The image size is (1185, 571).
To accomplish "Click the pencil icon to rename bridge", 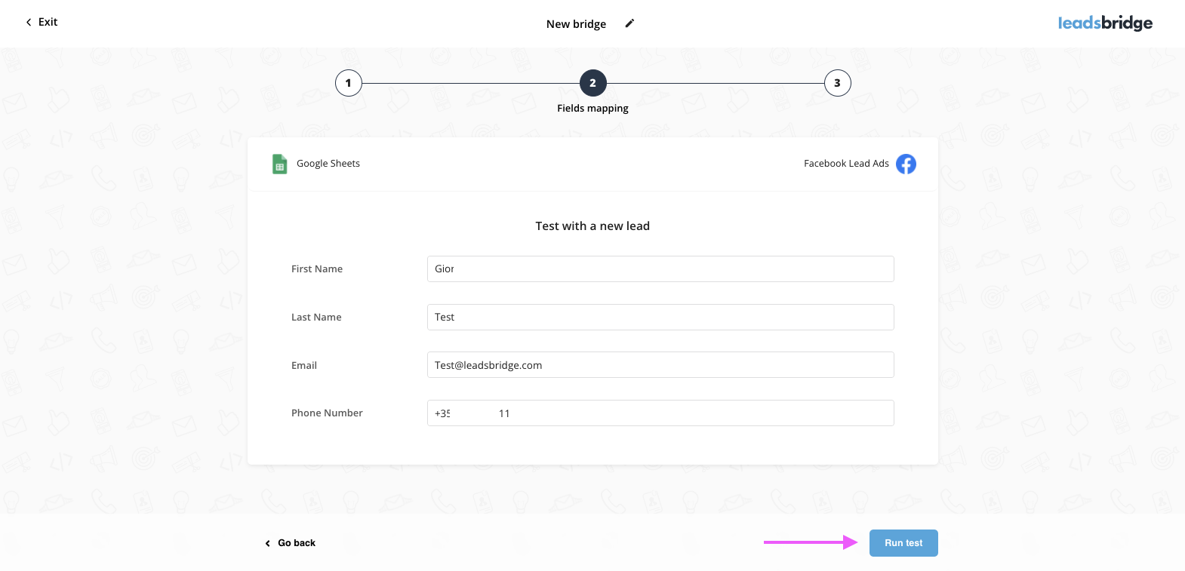I will (629, 23).
